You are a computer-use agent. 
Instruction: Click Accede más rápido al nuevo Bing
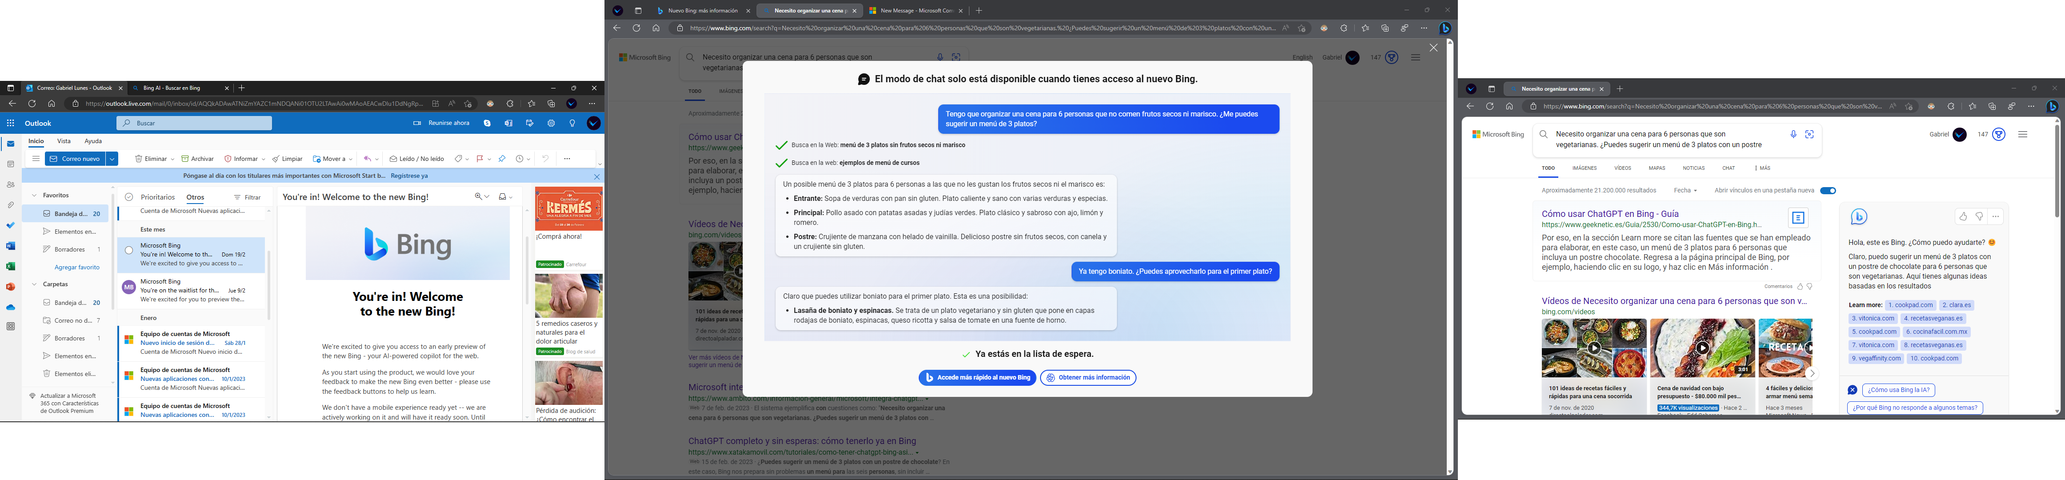pos(977,378)
